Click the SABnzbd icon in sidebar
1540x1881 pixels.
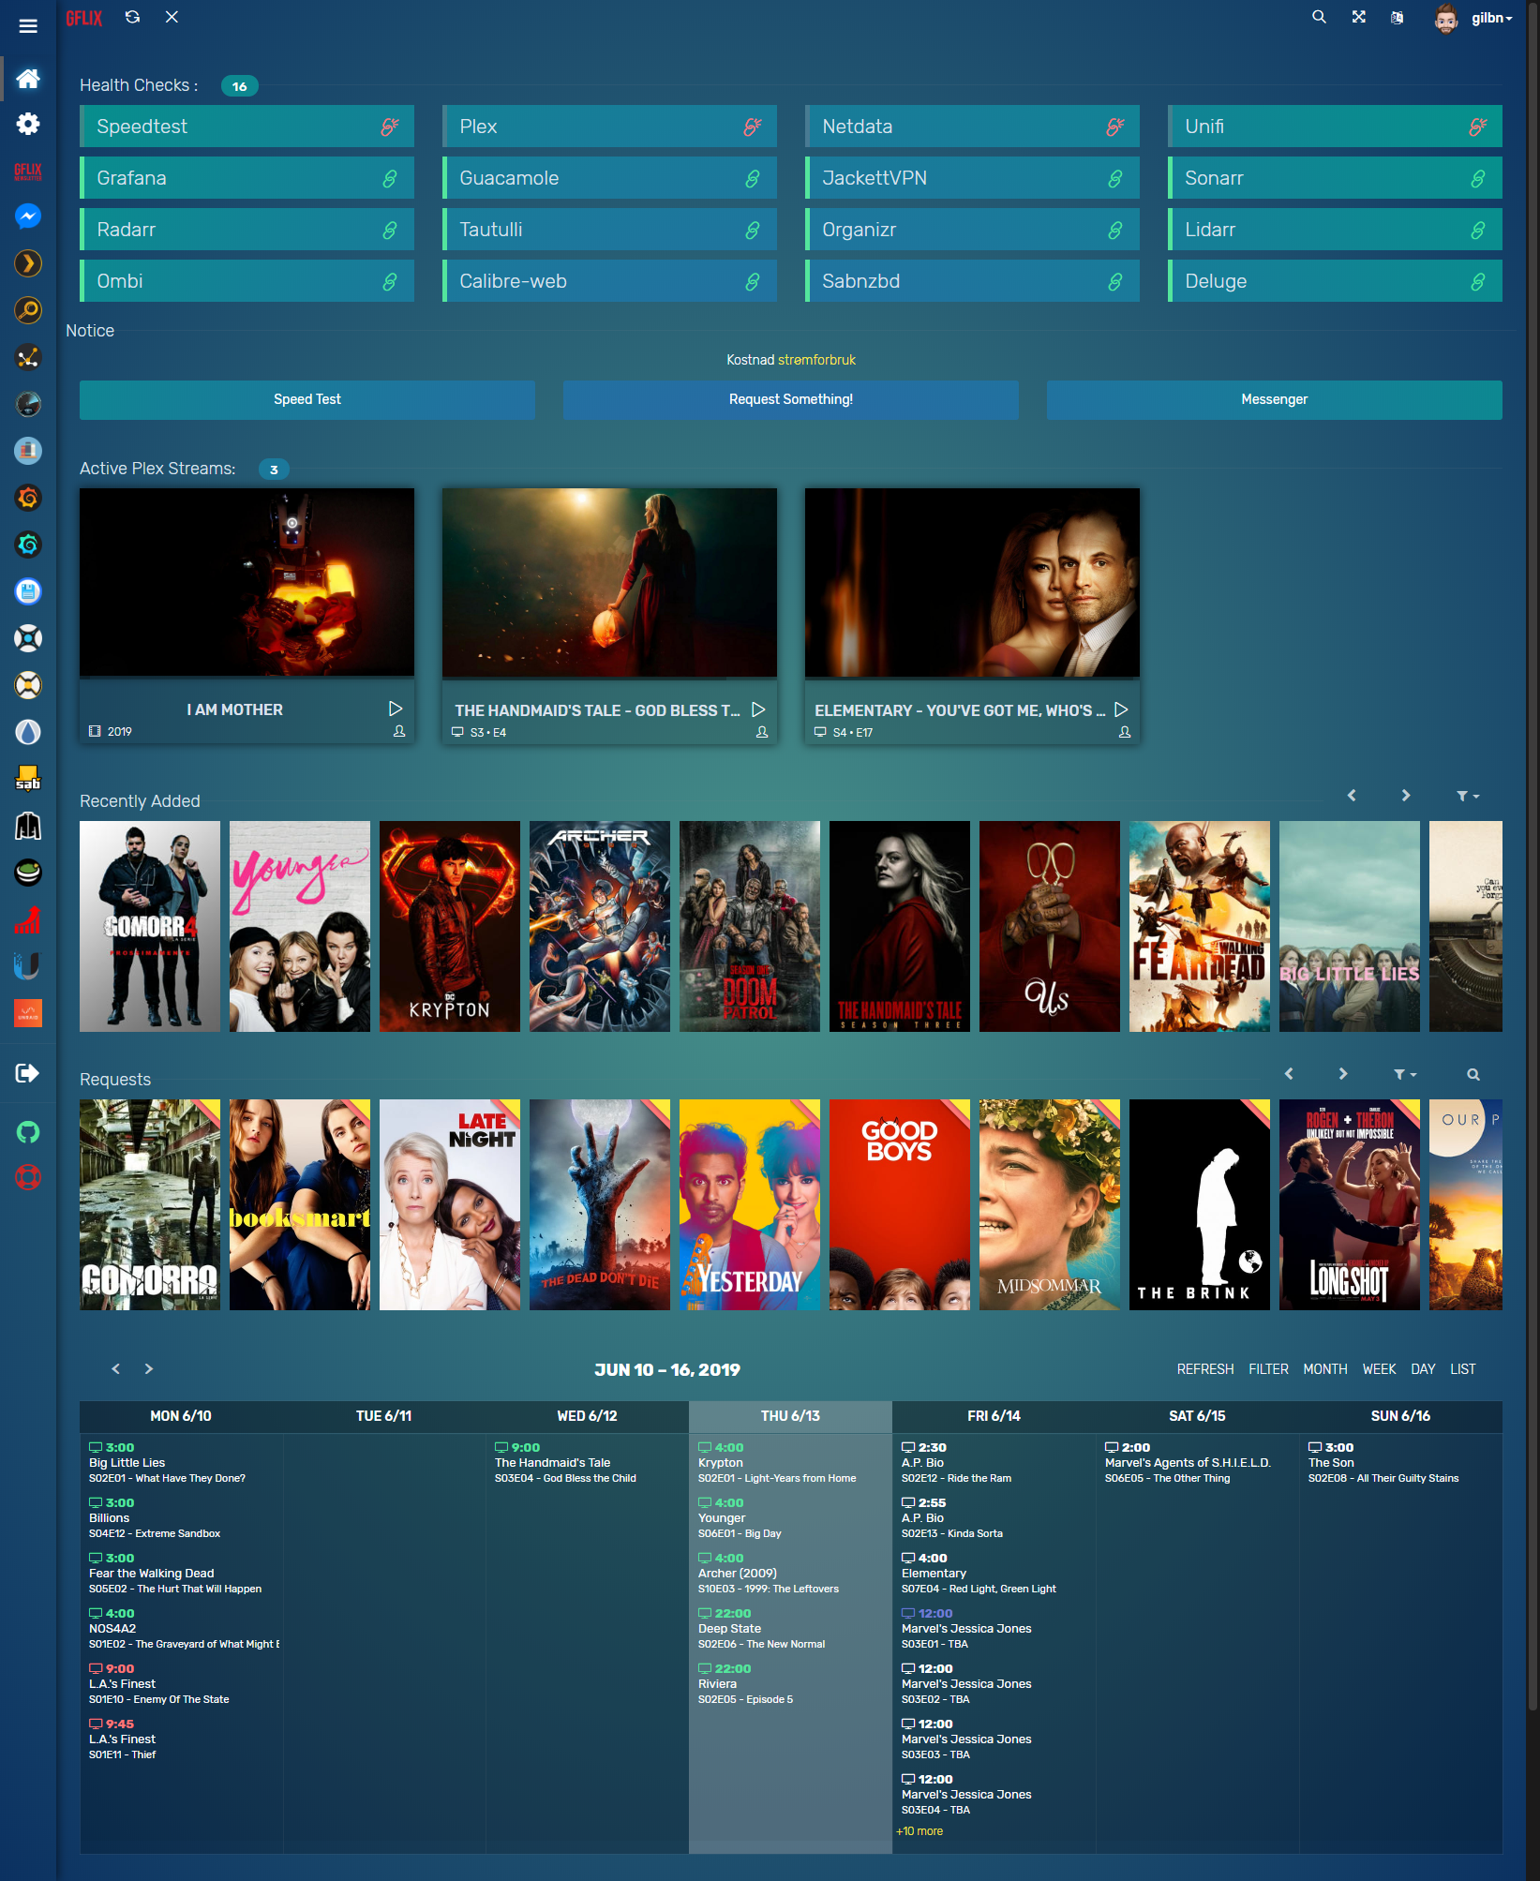pos(28,779)
